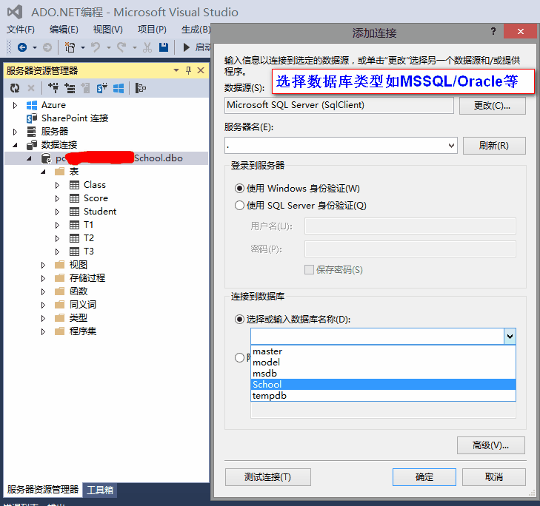Click the help question mark in dialog

point(493,32)
